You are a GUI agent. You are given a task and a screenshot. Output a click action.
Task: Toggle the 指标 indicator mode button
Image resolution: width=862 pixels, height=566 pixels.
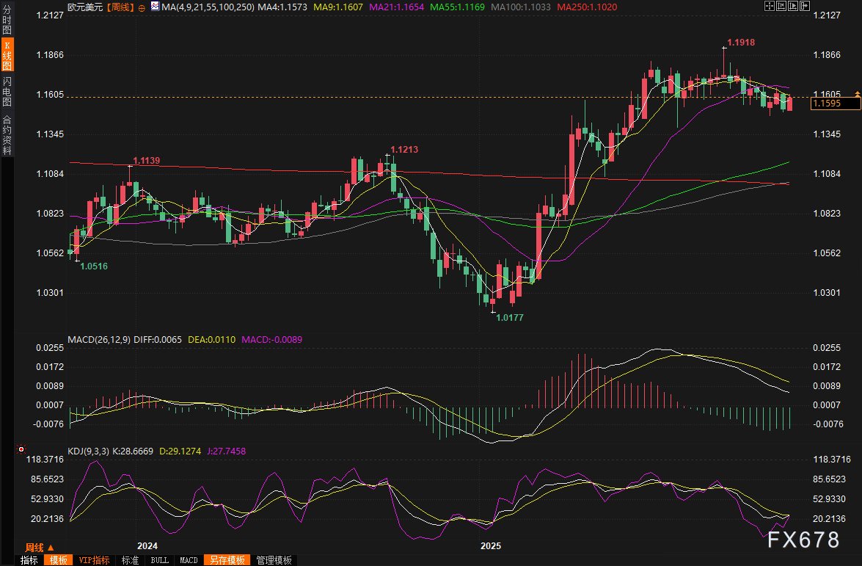pyautogui.click(x=29, y=560)
